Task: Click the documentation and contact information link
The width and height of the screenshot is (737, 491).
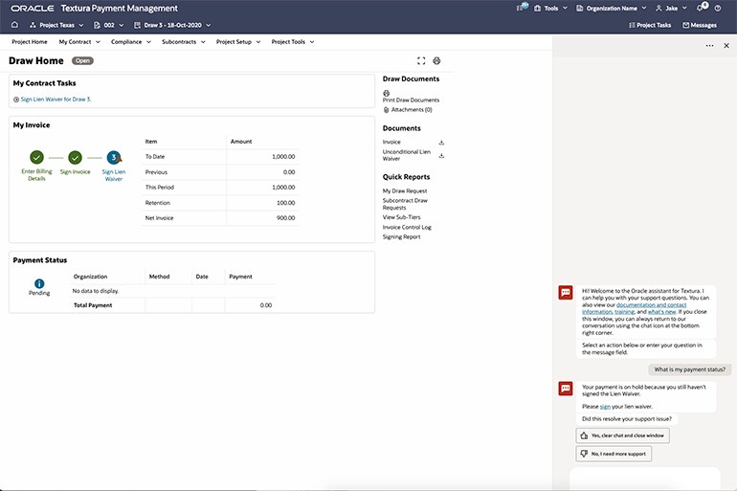Action: click(635, 308)
